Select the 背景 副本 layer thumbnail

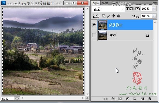(x=102, y=25)
